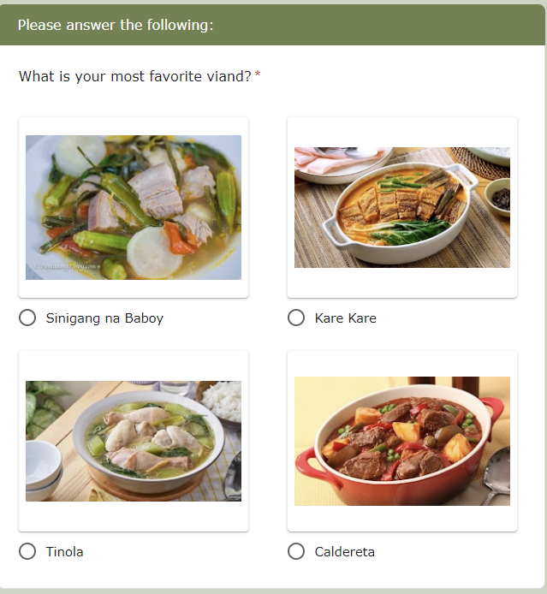Screen dimensions: 547x594
Task: Click the "Please answer the following:" header
Action: click(116, 25)
